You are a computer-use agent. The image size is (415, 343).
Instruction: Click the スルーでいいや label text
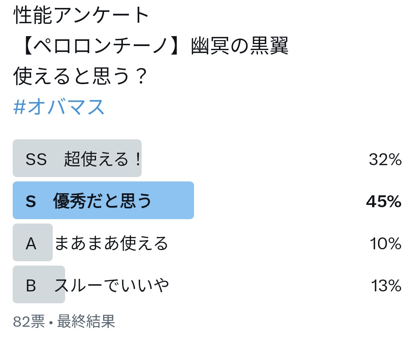111,285
